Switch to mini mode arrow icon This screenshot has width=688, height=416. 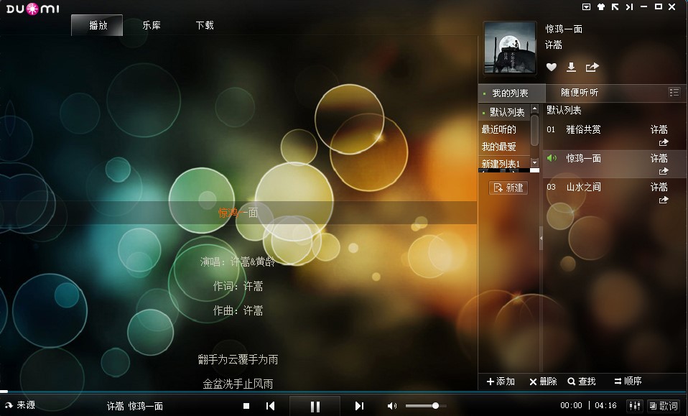point(615,6)
